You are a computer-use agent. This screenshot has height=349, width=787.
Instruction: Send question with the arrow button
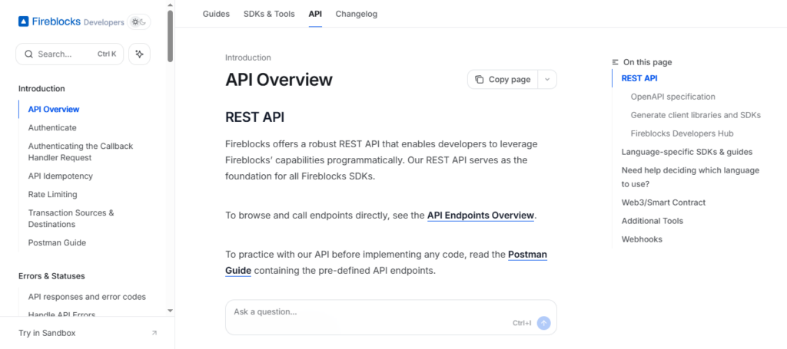click(543, 323)
